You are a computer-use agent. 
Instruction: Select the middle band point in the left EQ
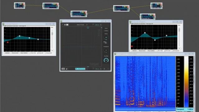click(x=30, y=38)
